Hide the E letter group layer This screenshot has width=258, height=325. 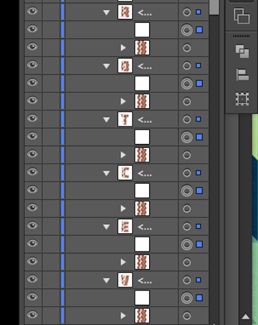pos(33,226)
